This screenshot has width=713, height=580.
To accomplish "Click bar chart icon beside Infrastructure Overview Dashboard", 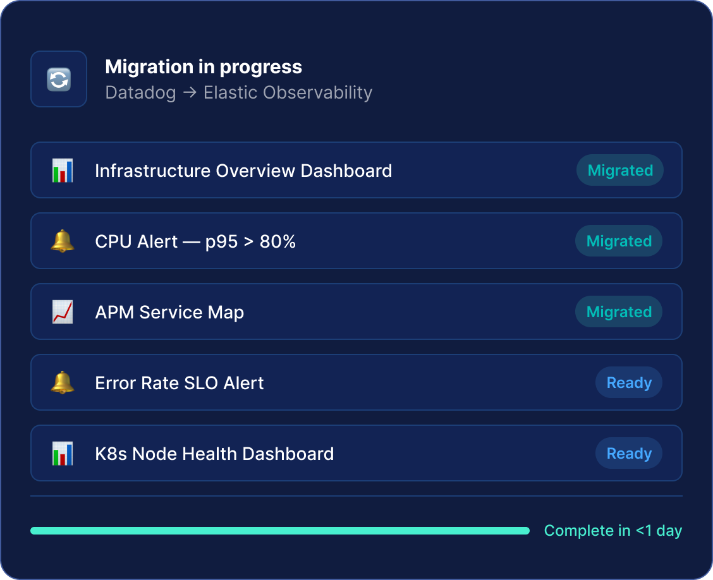I will coord(62,171).
